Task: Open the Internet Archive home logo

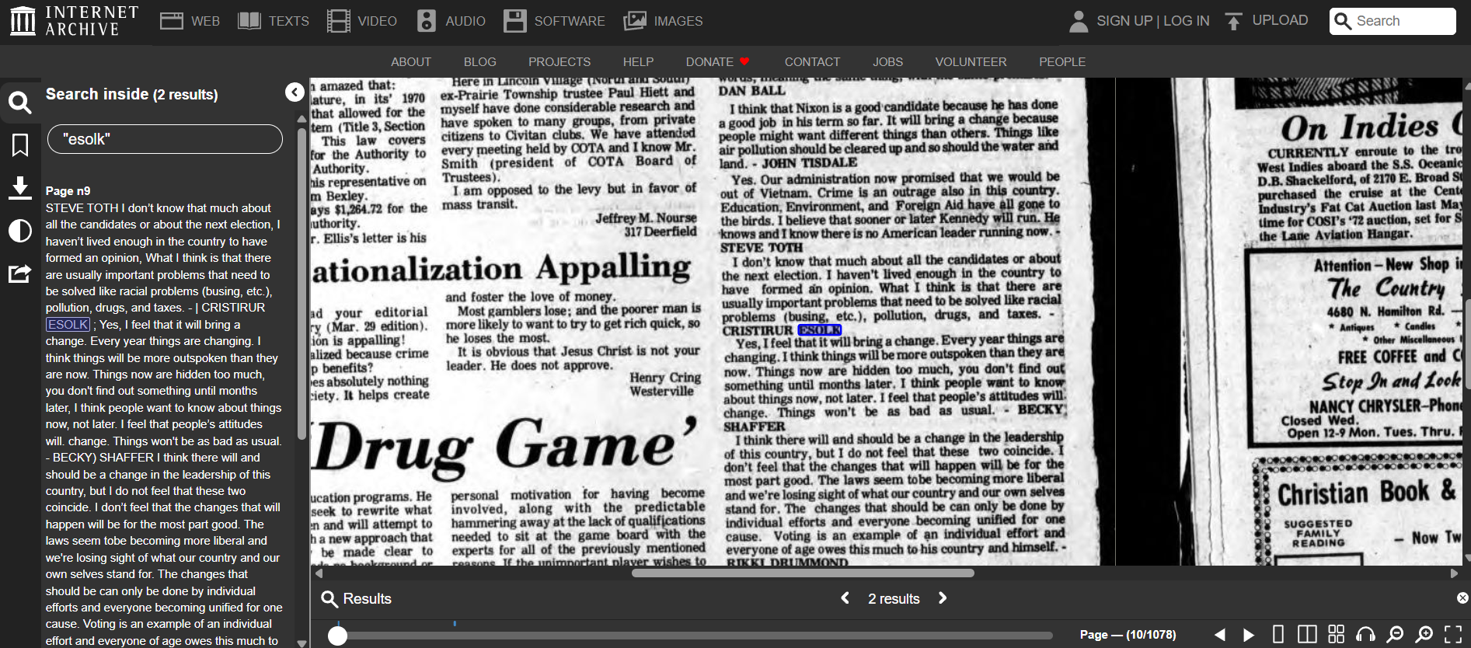Action: [x=74, y=21]
